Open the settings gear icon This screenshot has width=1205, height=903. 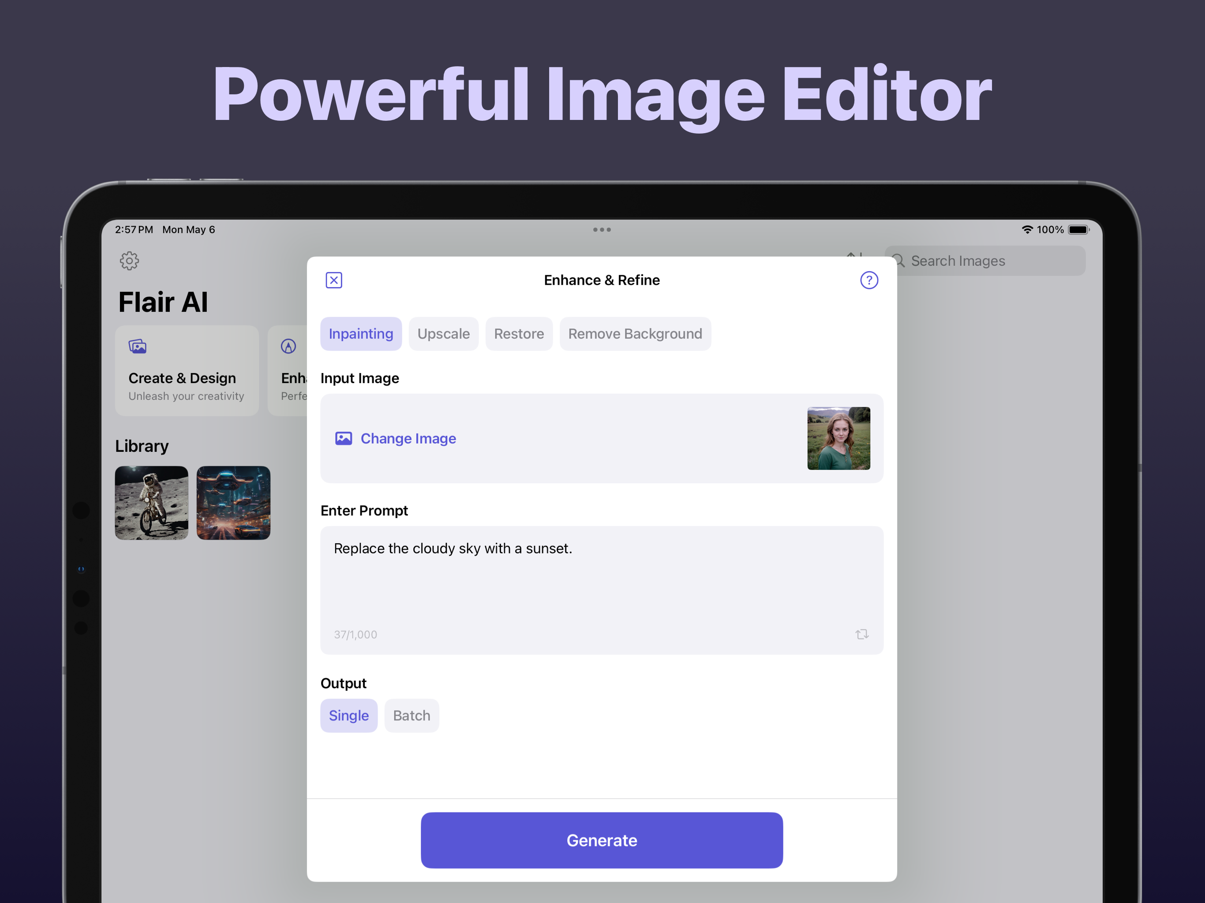coord(129,261)
